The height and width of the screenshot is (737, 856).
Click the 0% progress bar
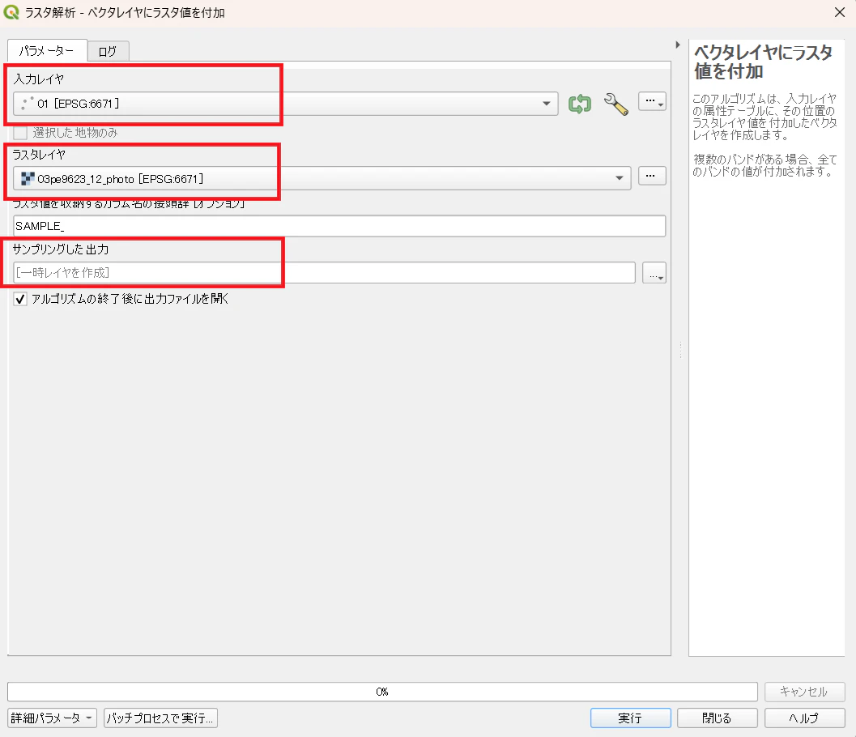click(x=382, y=692)
